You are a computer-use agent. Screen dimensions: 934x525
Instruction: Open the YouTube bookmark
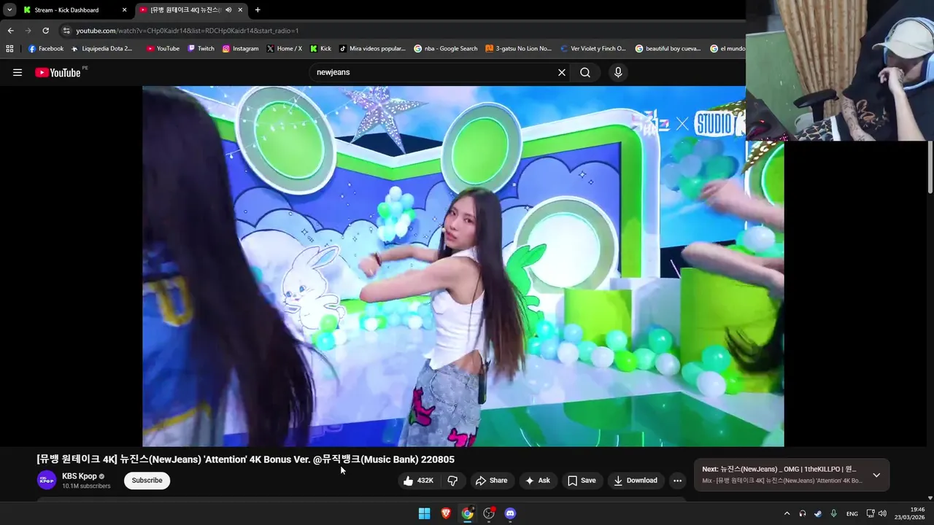coord(163,49)
